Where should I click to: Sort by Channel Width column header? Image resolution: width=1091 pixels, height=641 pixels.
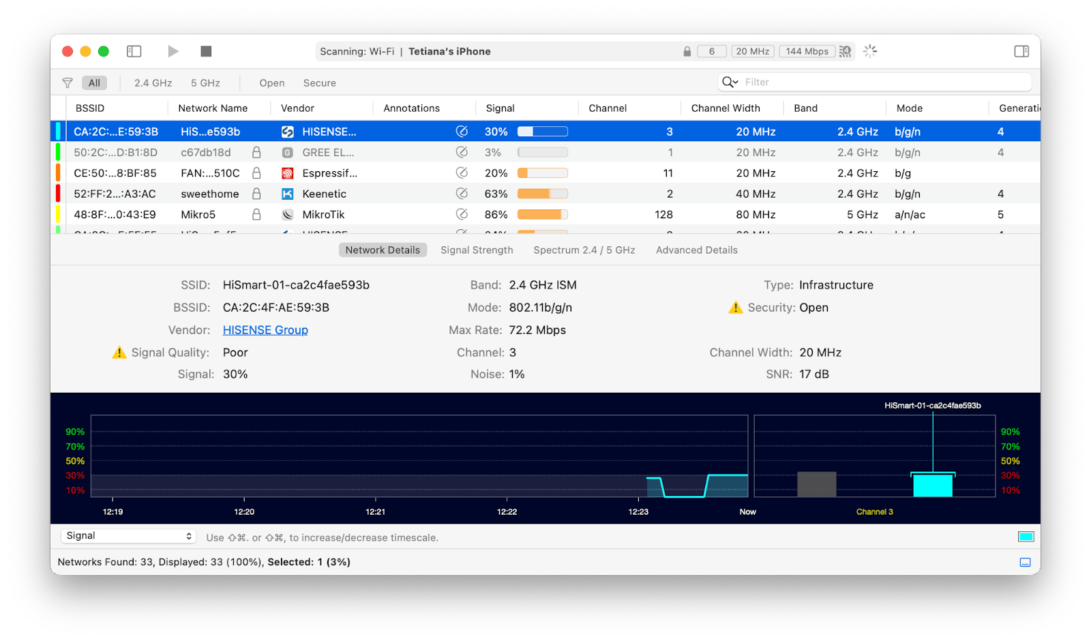tap(726, 108)
